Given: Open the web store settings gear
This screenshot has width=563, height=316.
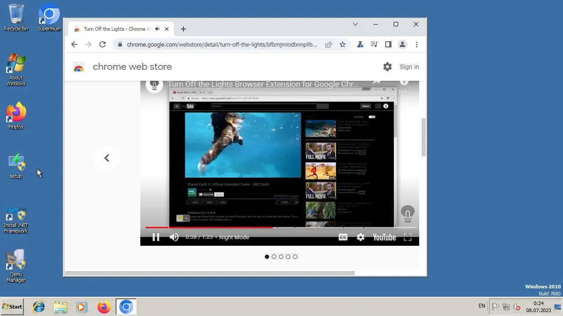Looking at the screenshot, I should (387, 67).
